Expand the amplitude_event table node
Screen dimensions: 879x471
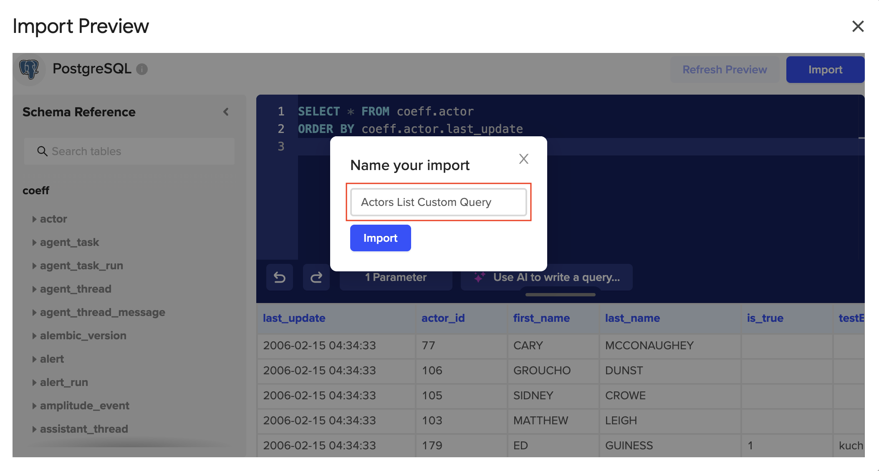34,406
